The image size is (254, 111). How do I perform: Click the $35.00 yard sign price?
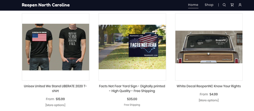132,99
